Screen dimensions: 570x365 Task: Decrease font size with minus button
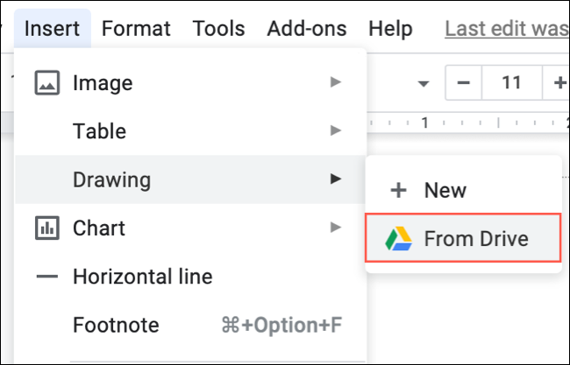tap(465, 84)
